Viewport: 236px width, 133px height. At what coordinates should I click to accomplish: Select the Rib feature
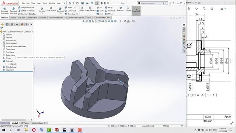pos(99,7)
